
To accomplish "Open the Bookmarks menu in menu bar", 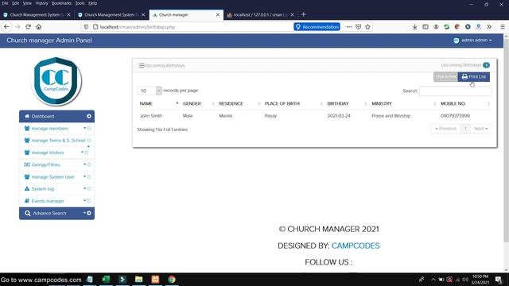I will pos(61,3).
